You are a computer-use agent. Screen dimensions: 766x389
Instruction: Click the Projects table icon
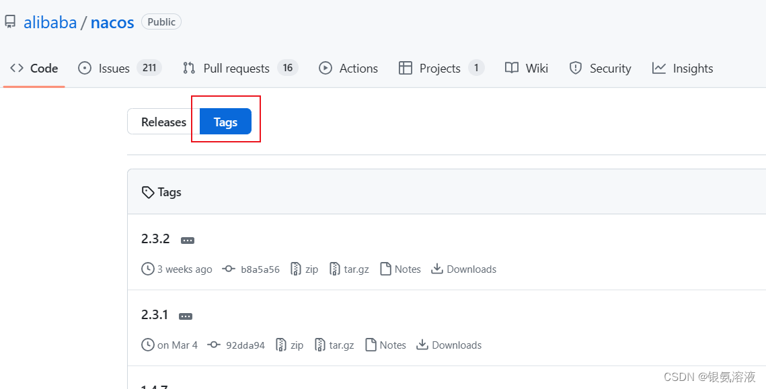[406, 68]
